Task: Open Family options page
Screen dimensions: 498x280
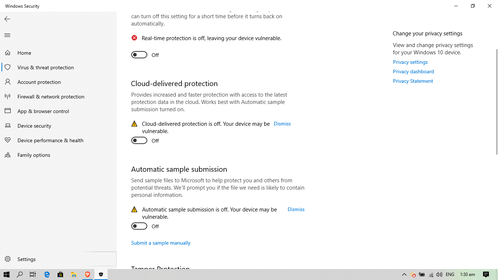Action: pyautogui.click(x=58, y=155)
